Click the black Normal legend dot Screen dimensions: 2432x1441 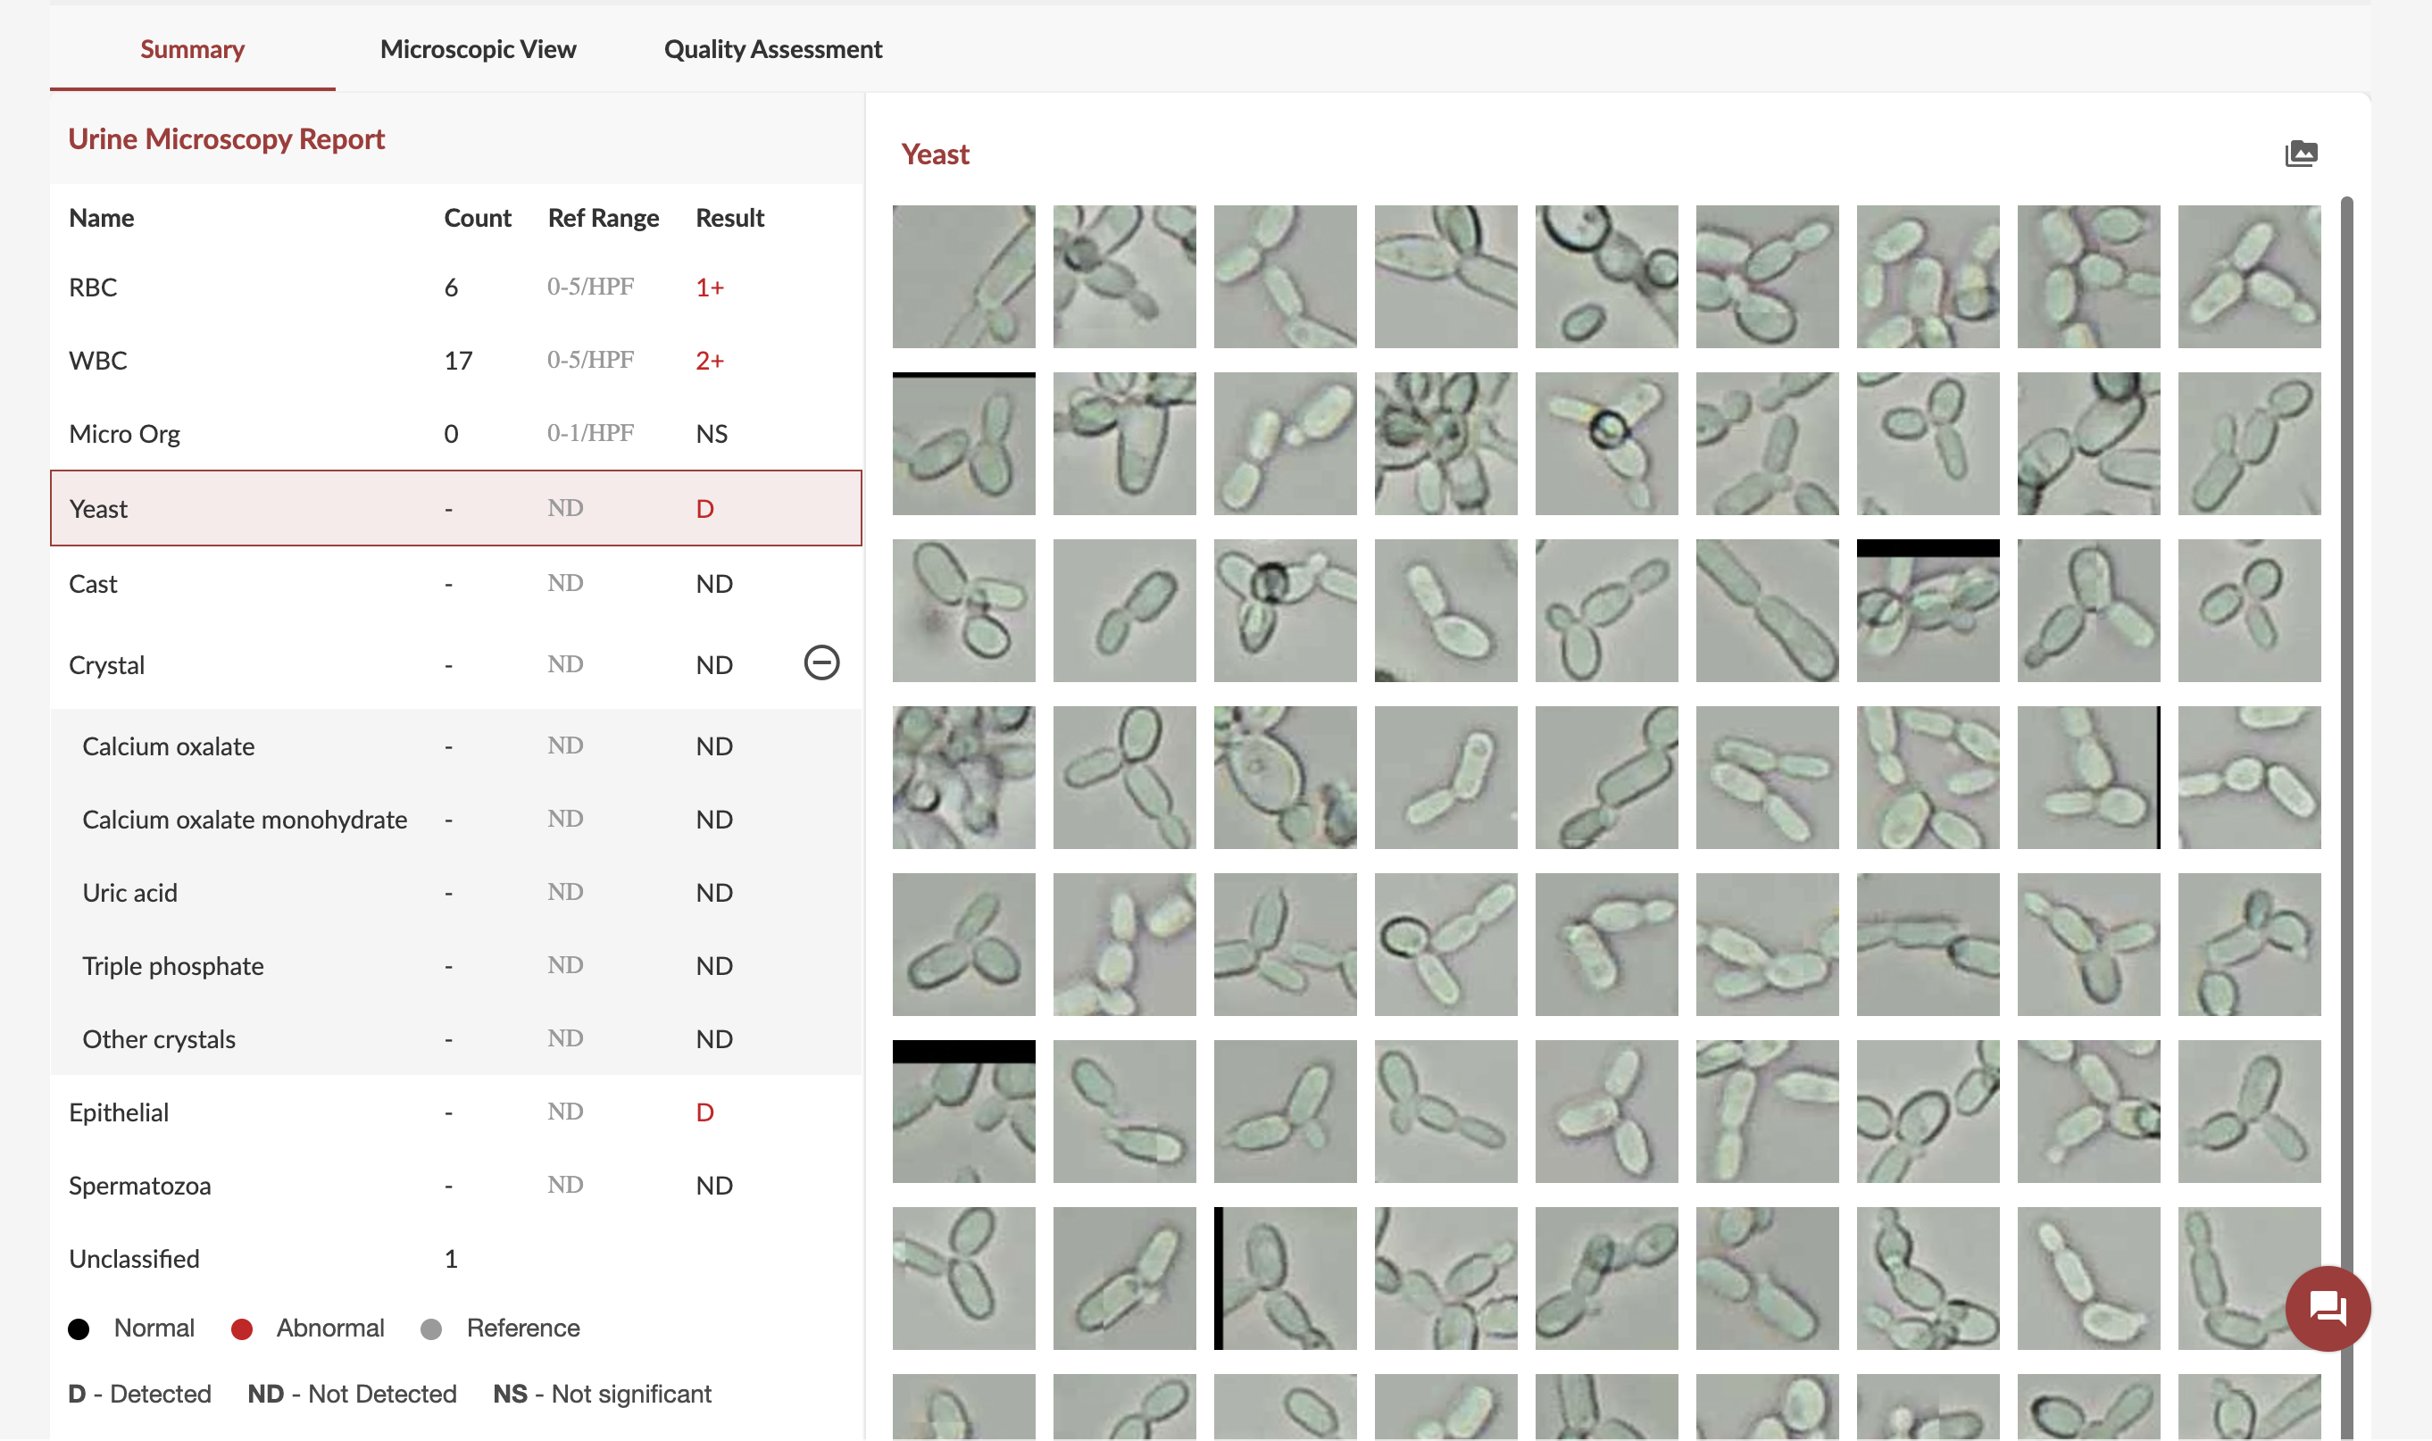79,1329
